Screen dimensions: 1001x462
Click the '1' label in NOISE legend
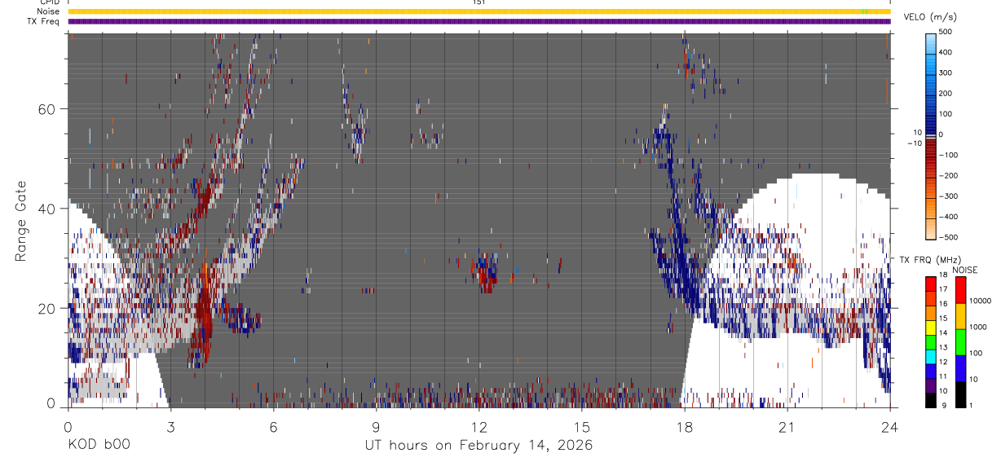pyautogui.click(x=971, y=405)
